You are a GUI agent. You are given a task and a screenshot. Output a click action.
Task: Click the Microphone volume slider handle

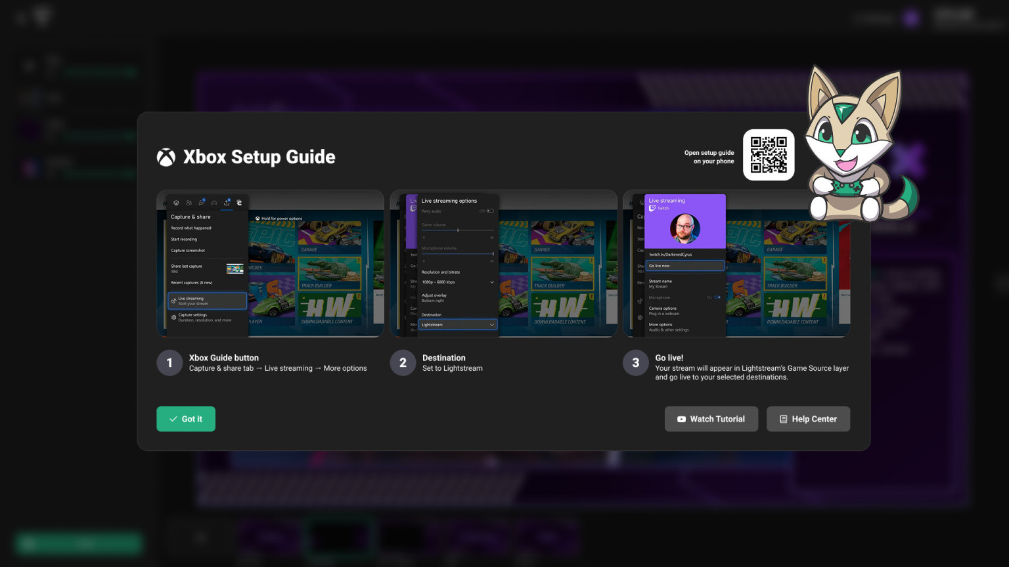[x=493, y=253]
